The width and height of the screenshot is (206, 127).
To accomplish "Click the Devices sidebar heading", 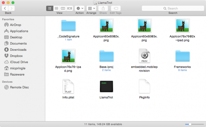I will pyautogui.click(x=7, y=82).
